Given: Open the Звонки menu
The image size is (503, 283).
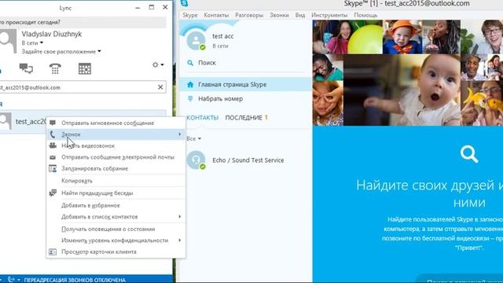Looking at the screenshot, I should (x=279, y=15).
